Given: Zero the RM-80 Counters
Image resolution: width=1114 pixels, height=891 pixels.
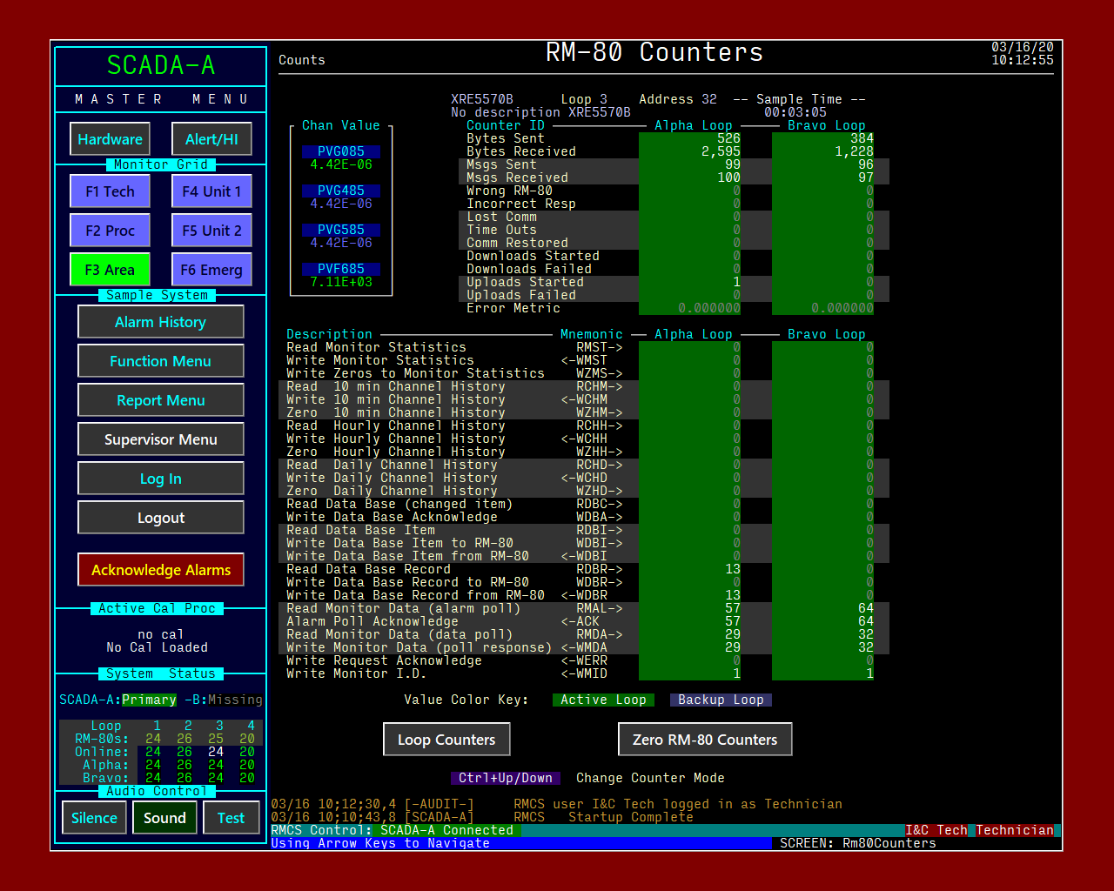Looking at the screenshot, I should click(705, 740).
